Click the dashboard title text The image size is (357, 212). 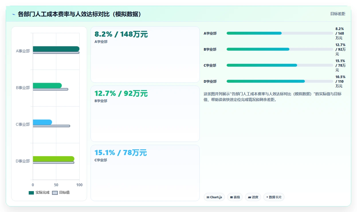click(80, 14)
